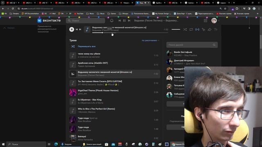Open the Streams bookmarks folder

coord(14,13)
